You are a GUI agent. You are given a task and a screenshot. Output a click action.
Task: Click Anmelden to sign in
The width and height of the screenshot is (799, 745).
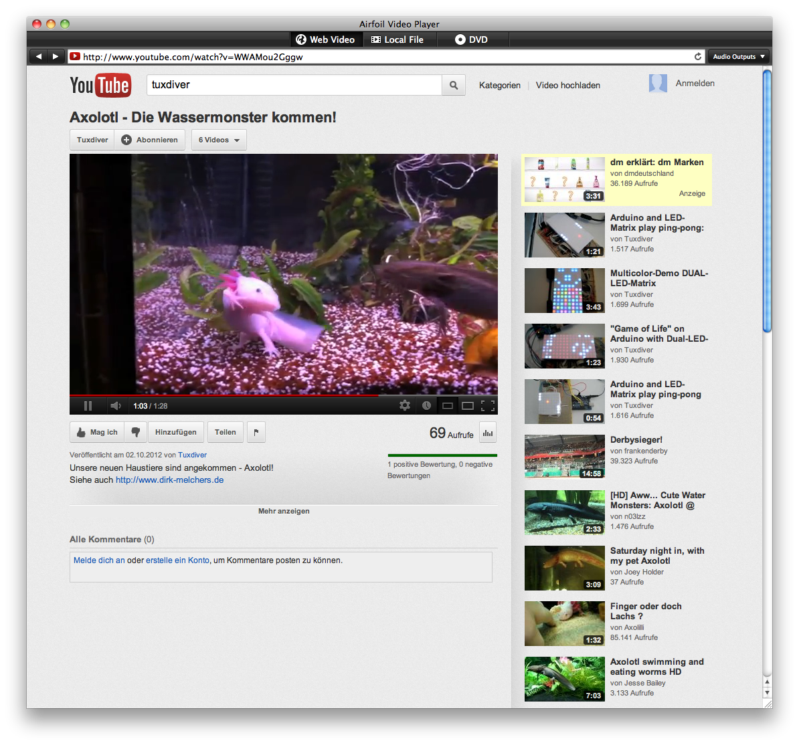point(695,84)
